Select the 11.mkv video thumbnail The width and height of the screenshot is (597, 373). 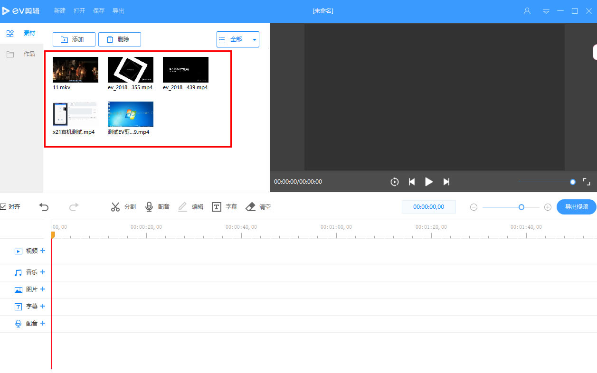coord(76,70)
